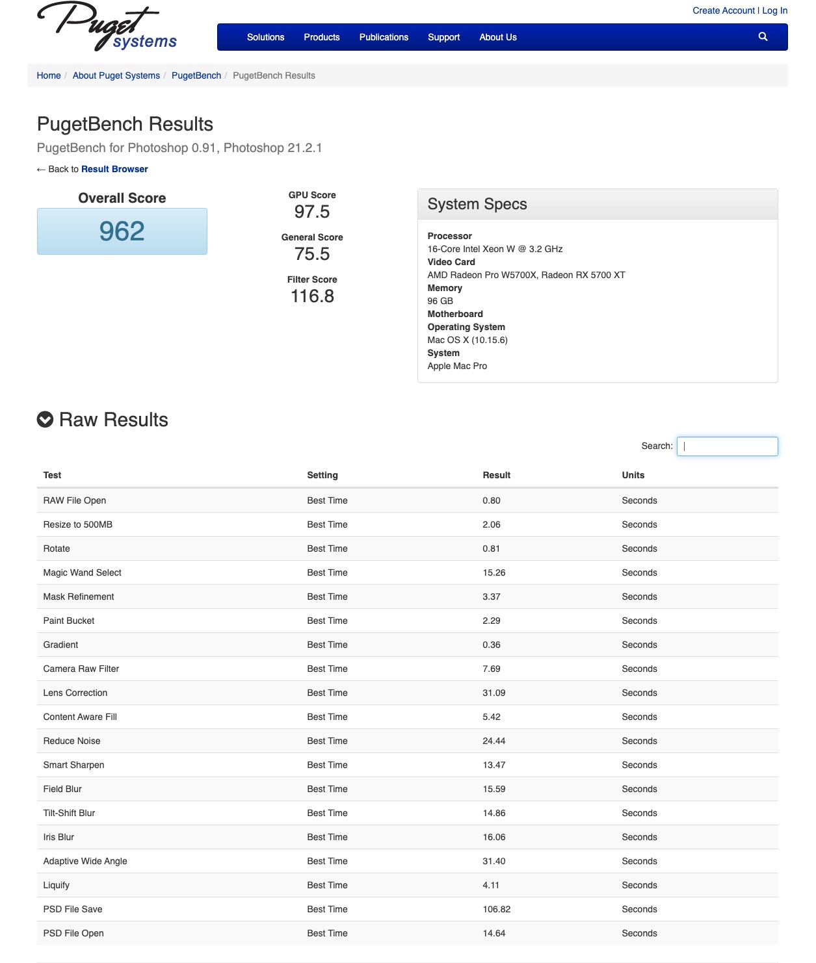Viewport: 816px width, 963px height.
Task: Open the Publications menu
Action: [384, 37]
